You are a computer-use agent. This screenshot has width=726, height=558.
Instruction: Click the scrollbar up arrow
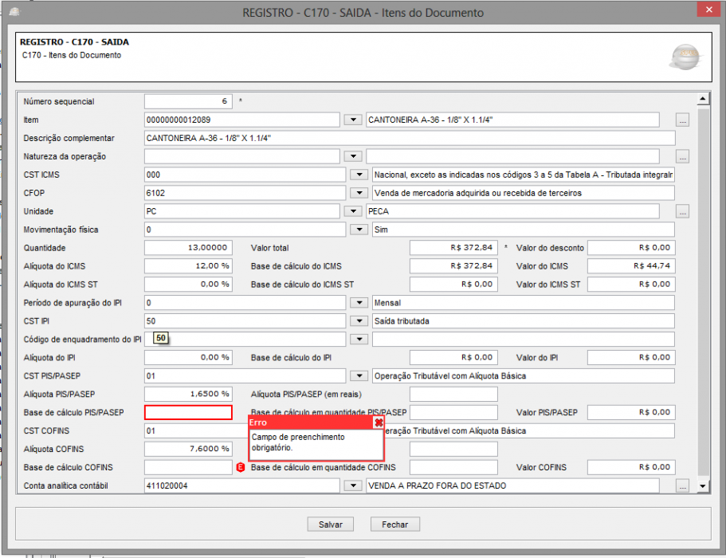pyautogui.click(x=703, y=99)
